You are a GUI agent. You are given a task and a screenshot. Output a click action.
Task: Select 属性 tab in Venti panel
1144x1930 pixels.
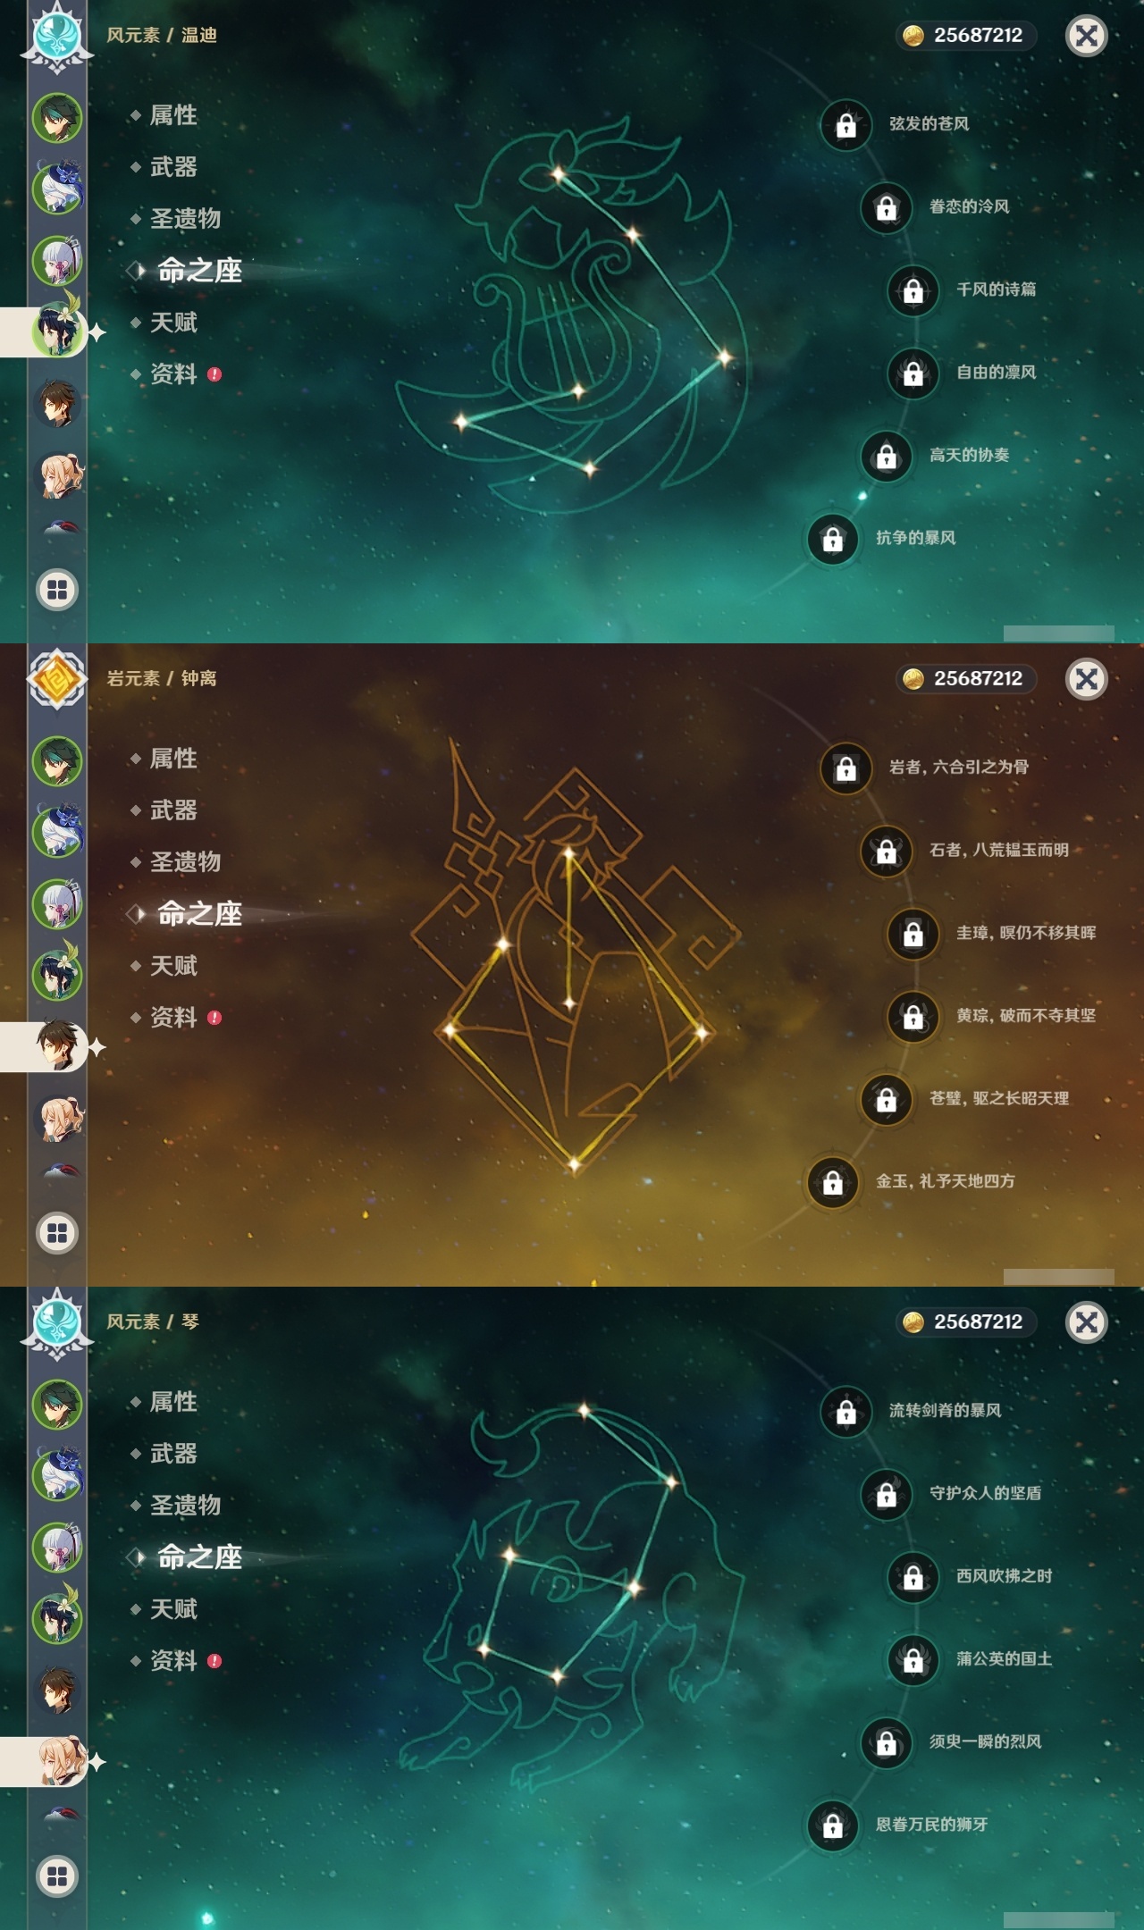[x=173, y=115]
